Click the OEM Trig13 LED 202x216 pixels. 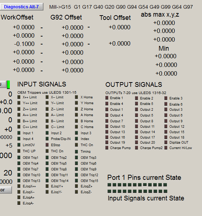tap(19, 181)
